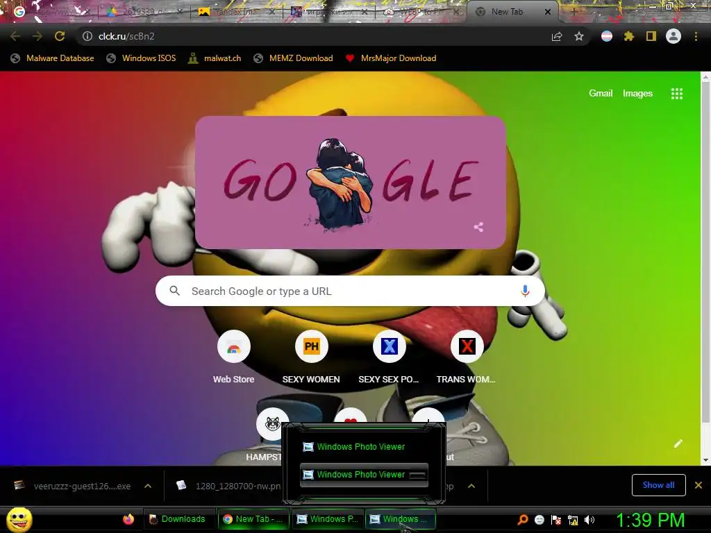The image size is (711, 533).
Task: Open the Images link
Action: (637, 94)
